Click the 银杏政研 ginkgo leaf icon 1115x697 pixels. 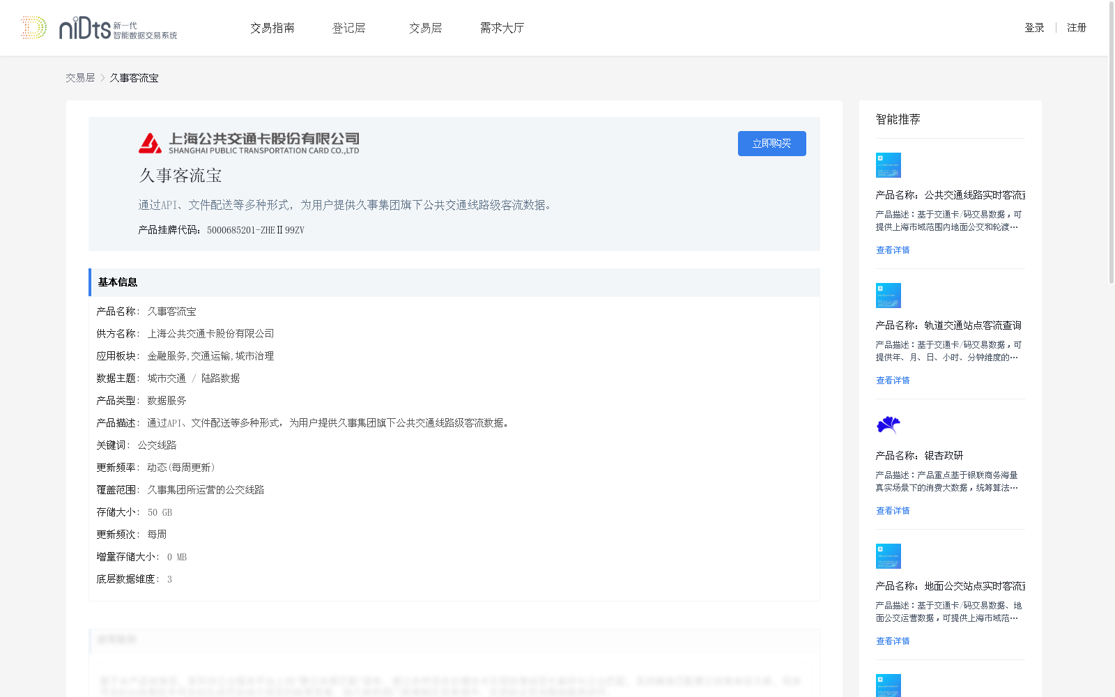point(889,424)
